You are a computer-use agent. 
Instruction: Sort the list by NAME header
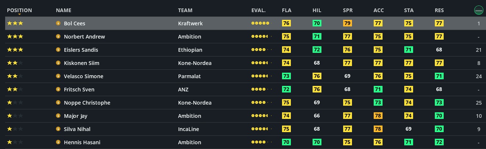click(64, 10)
